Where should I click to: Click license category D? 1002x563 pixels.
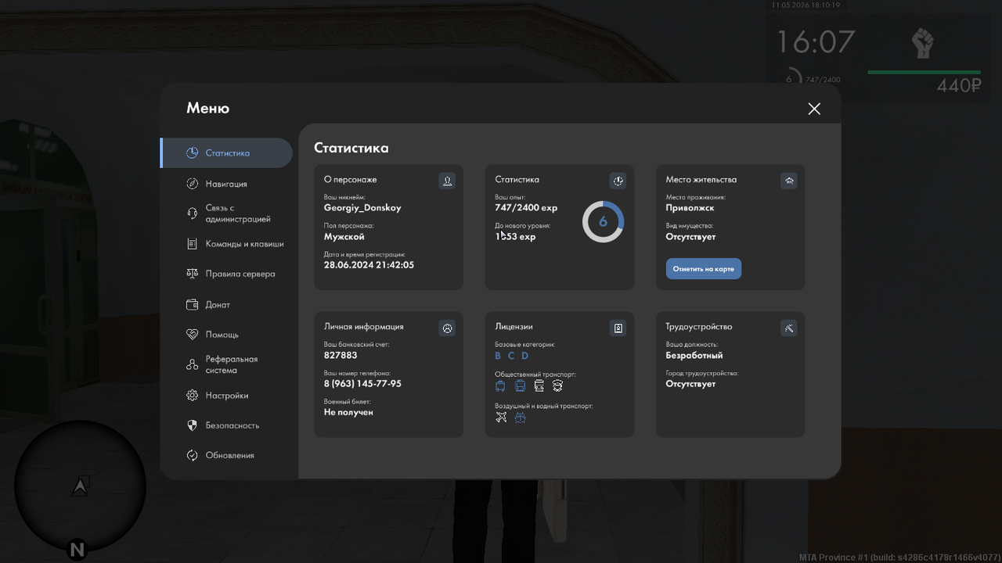[525, 356]
